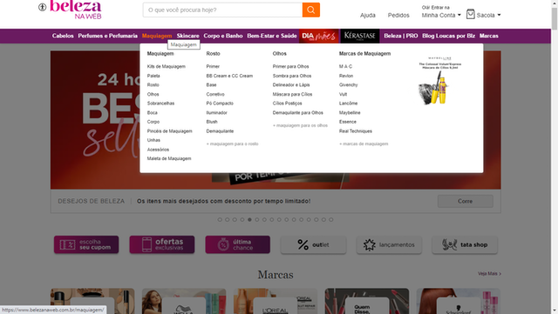
Task: Select the active fifth carousel dot
Action: (249, 220)
